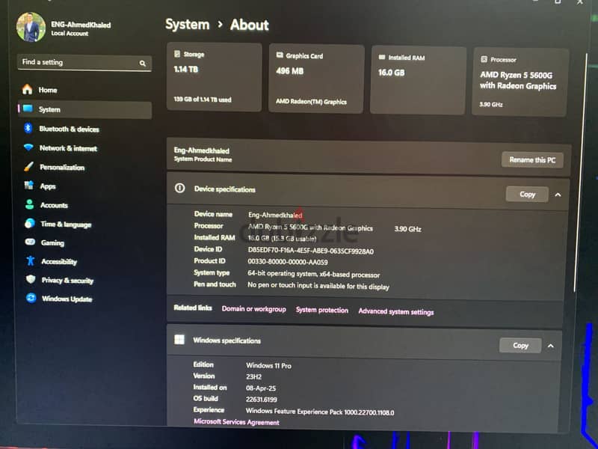Focus the Find a setting field
The height and width of the screenshot is (449, 598).
tap(84, 63)
